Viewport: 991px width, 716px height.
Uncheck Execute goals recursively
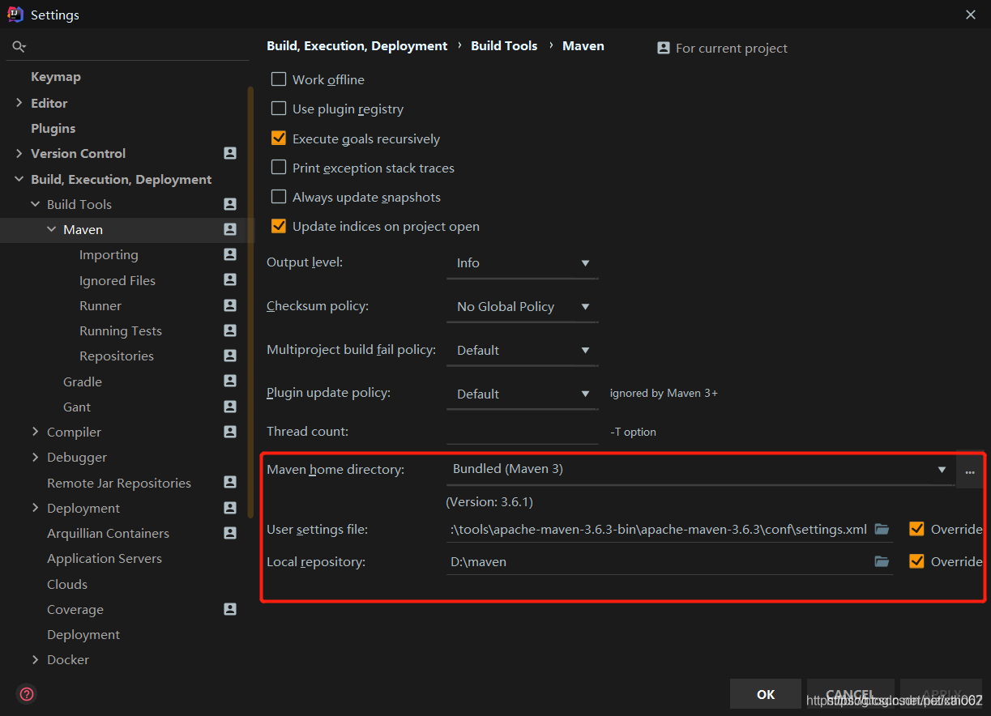coord(279,139)
